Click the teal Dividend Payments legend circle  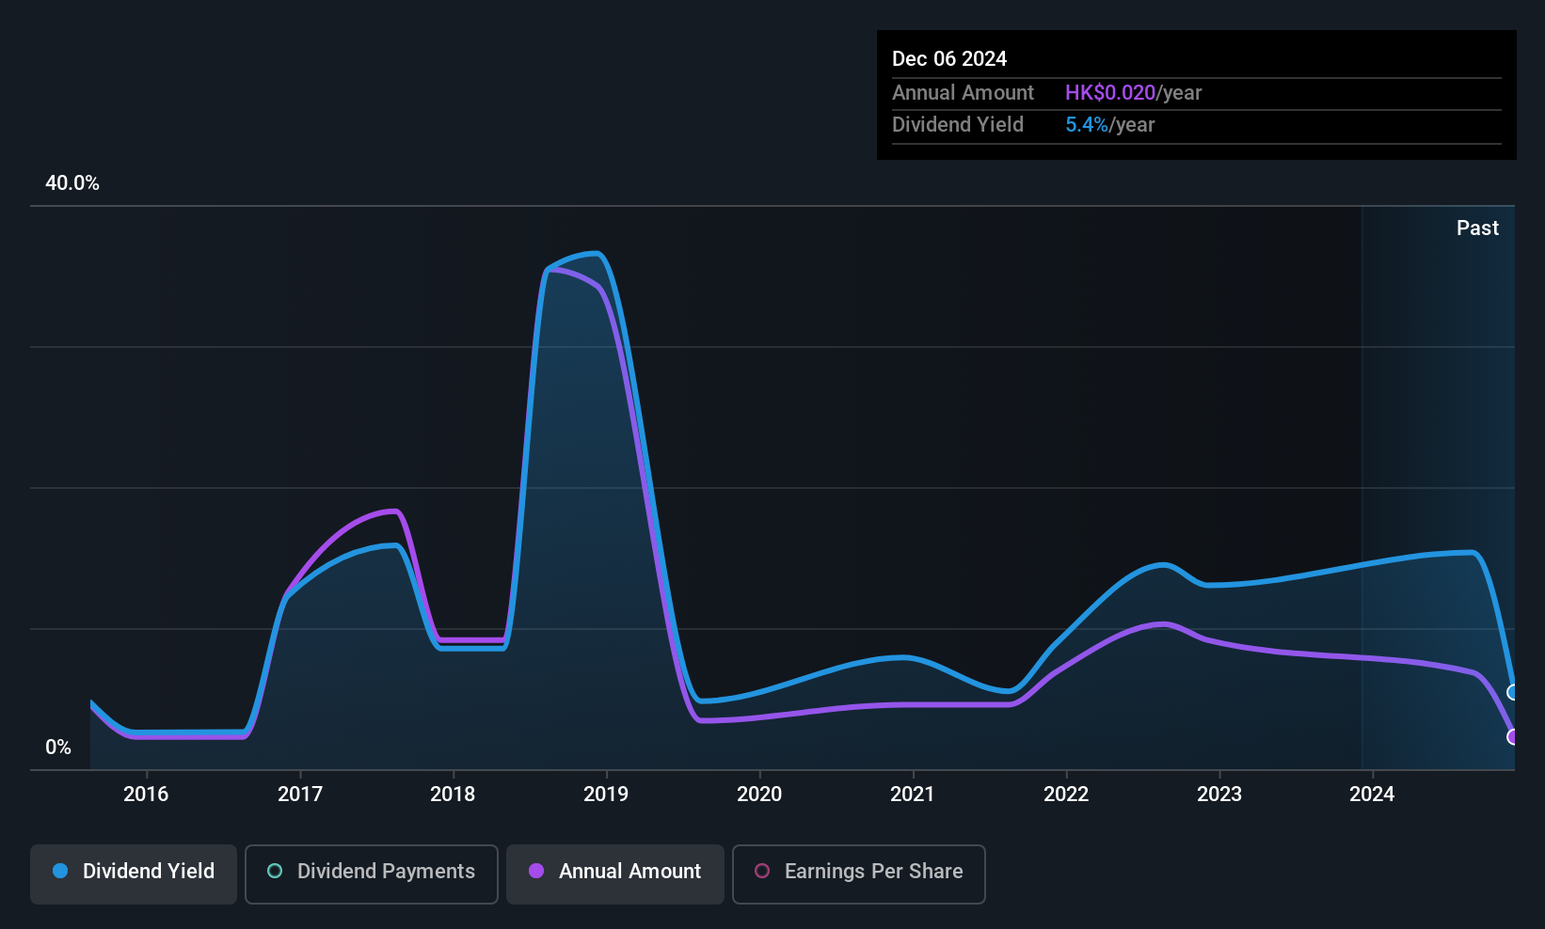[x=275, y=871]
